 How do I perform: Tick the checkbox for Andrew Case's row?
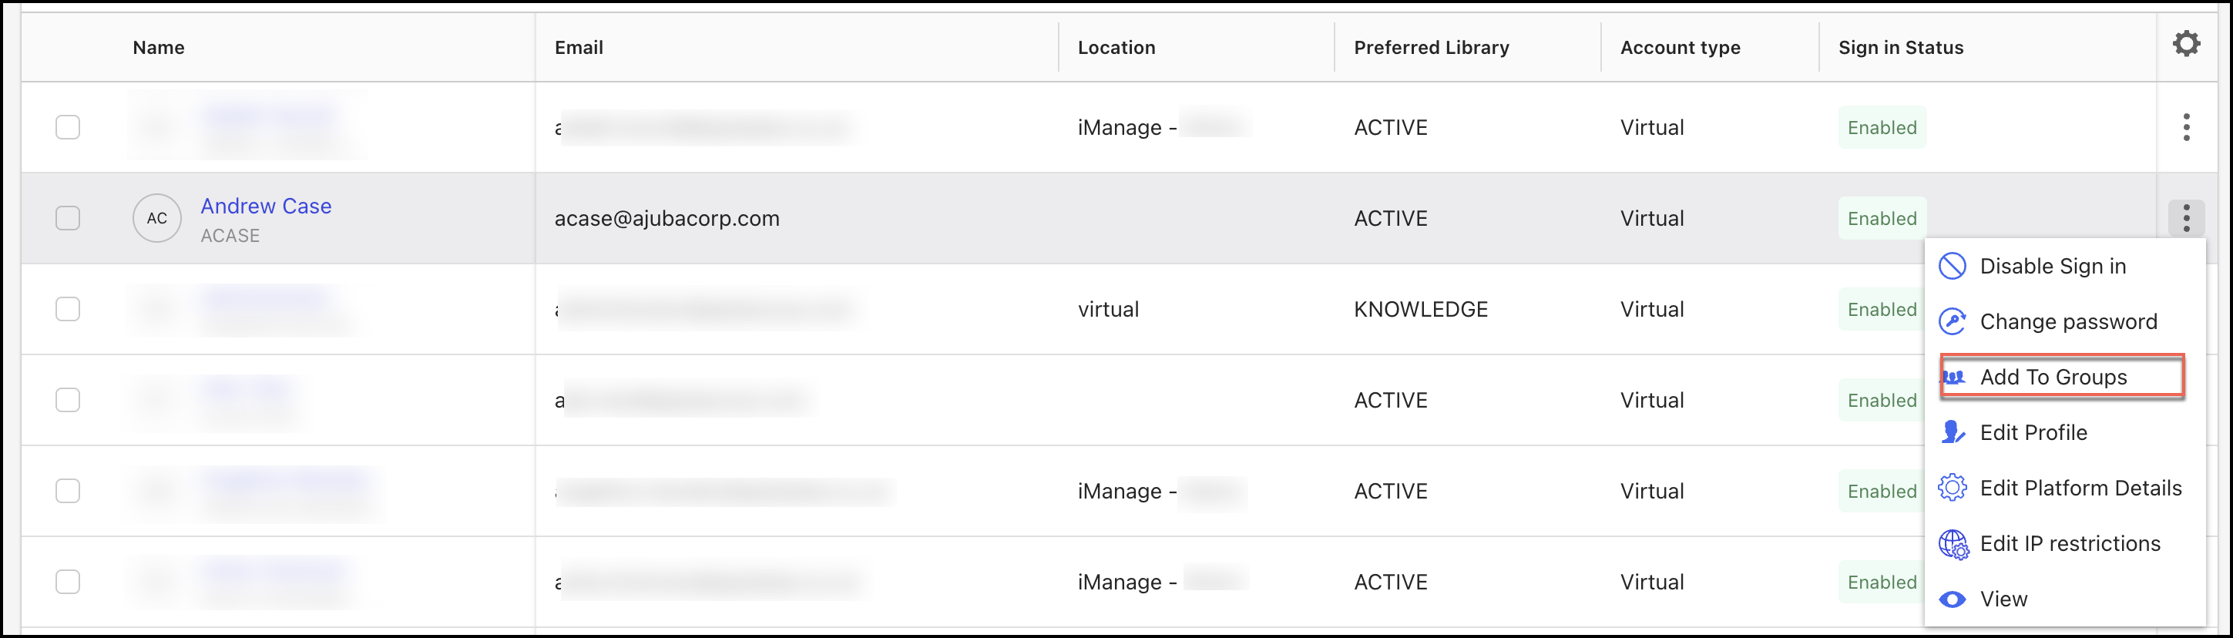[x=68, y=217]
